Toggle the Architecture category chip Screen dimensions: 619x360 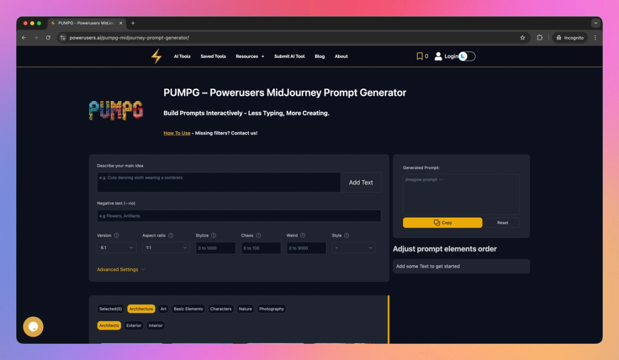point(141,309)
